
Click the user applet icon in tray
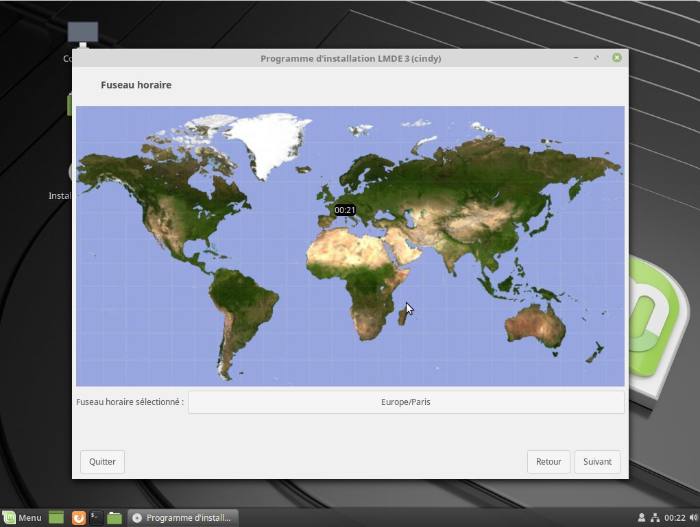[642, 518]
